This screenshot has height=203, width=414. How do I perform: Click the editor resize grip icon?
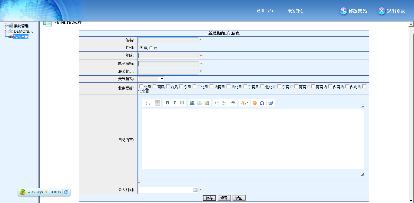coord(362,174)
